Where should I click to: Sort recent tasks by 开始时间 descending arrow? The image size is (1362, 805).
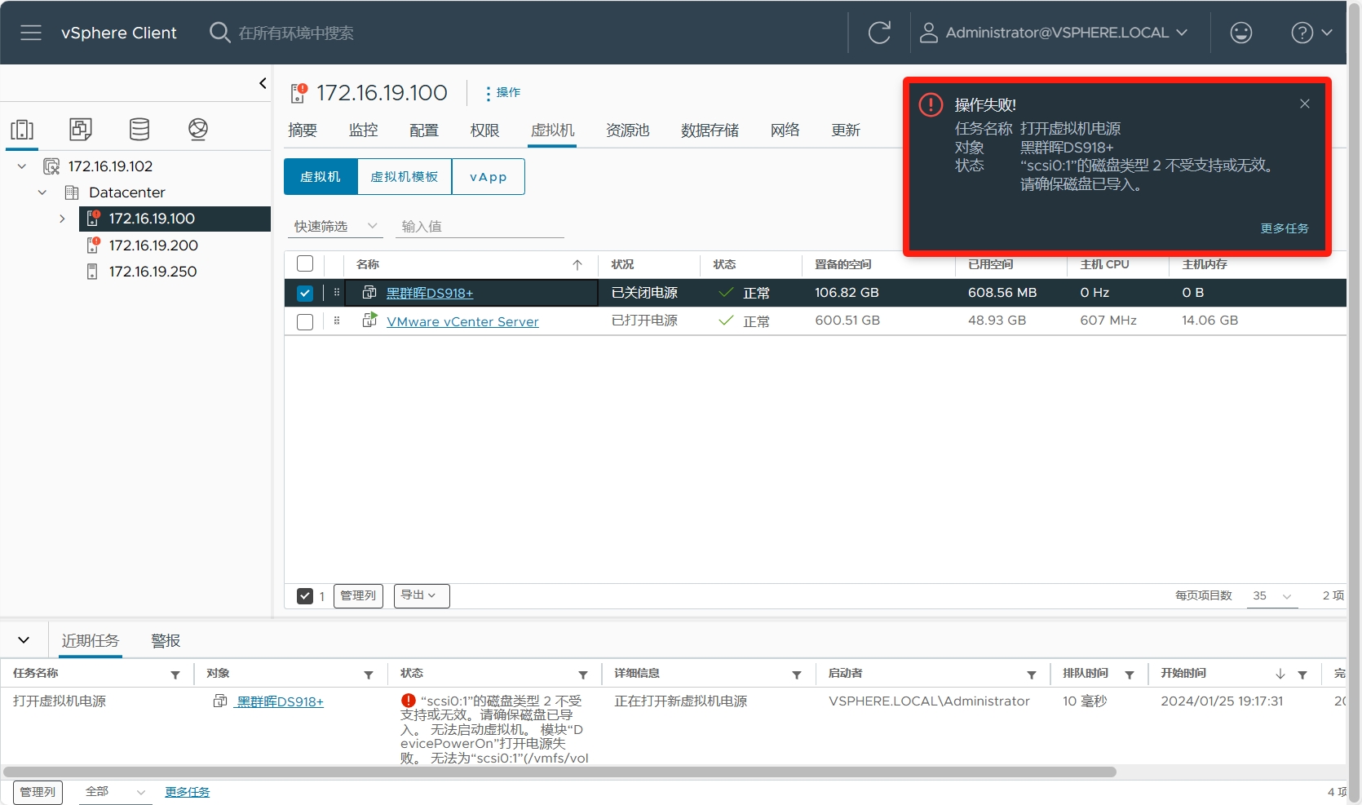1280,674
